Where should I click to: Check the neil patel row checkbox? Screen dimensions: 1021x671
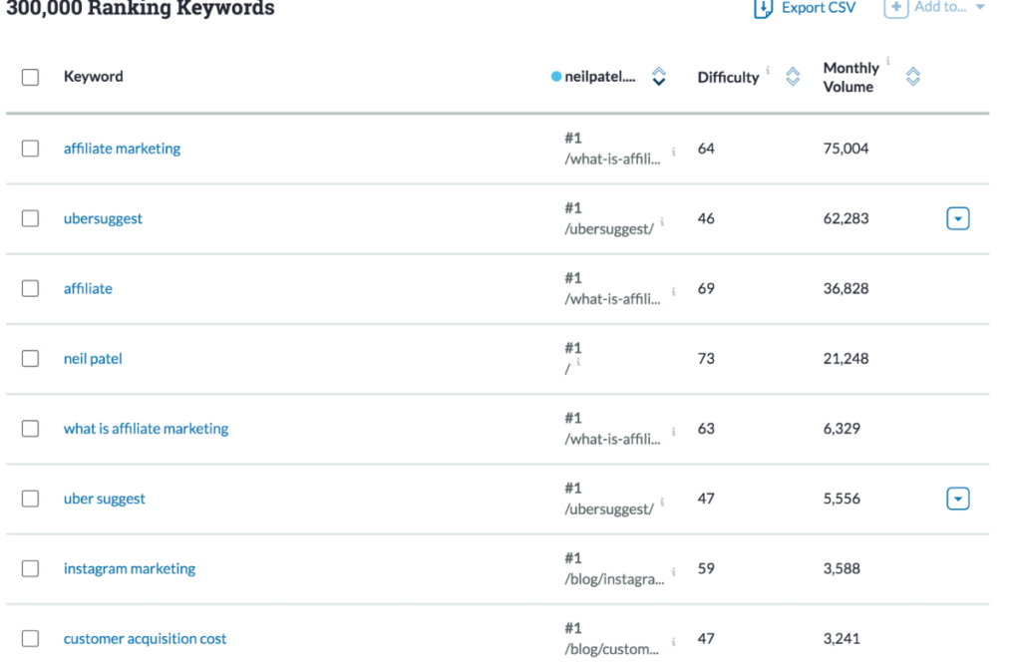[x=30, y=359]
